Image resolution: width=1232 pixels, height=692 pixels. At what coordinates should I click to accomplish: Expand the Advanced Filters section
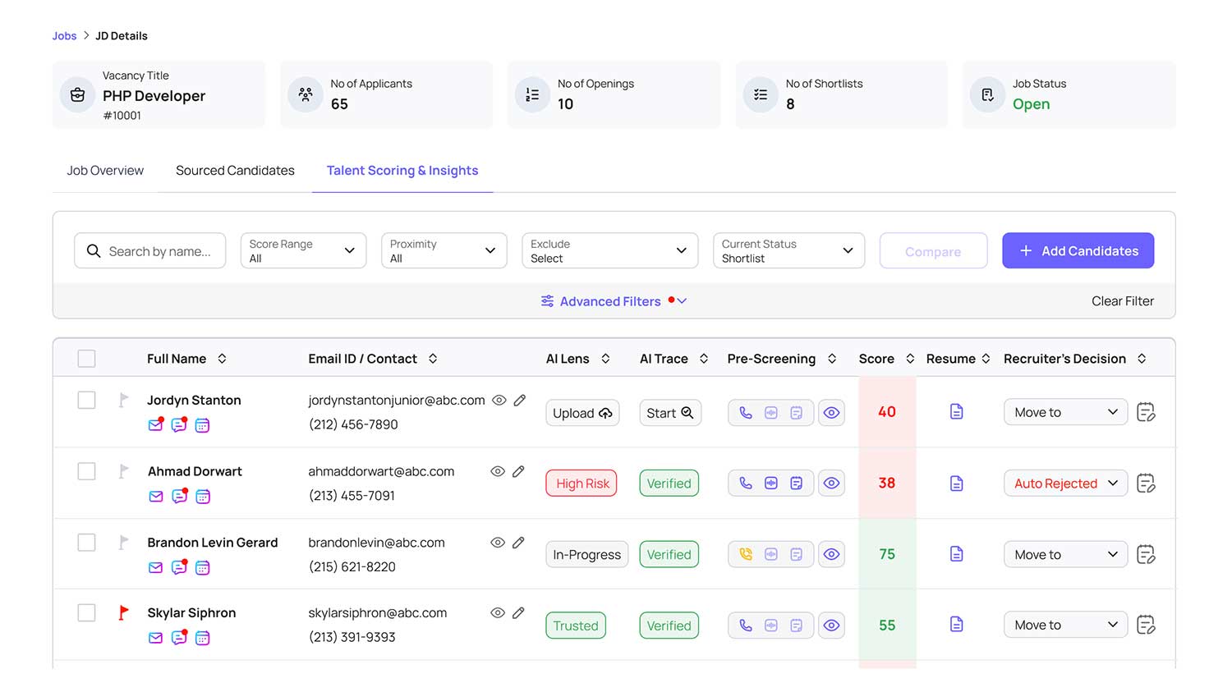pyautogui.click(x=612, y=301)
